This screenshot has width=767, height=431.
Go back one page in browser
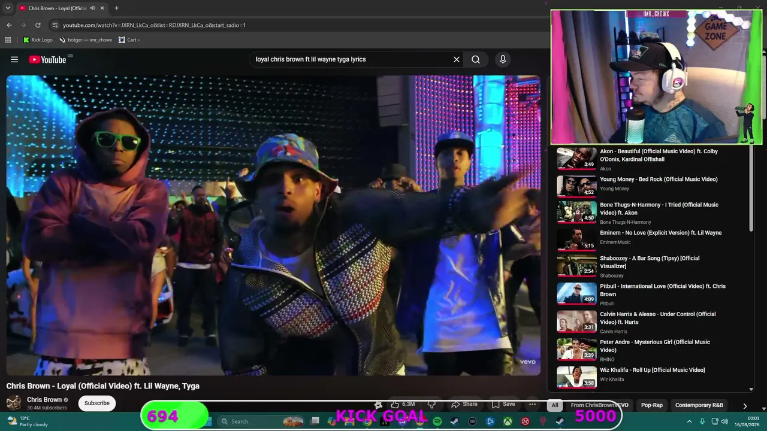tap(9, 25)
